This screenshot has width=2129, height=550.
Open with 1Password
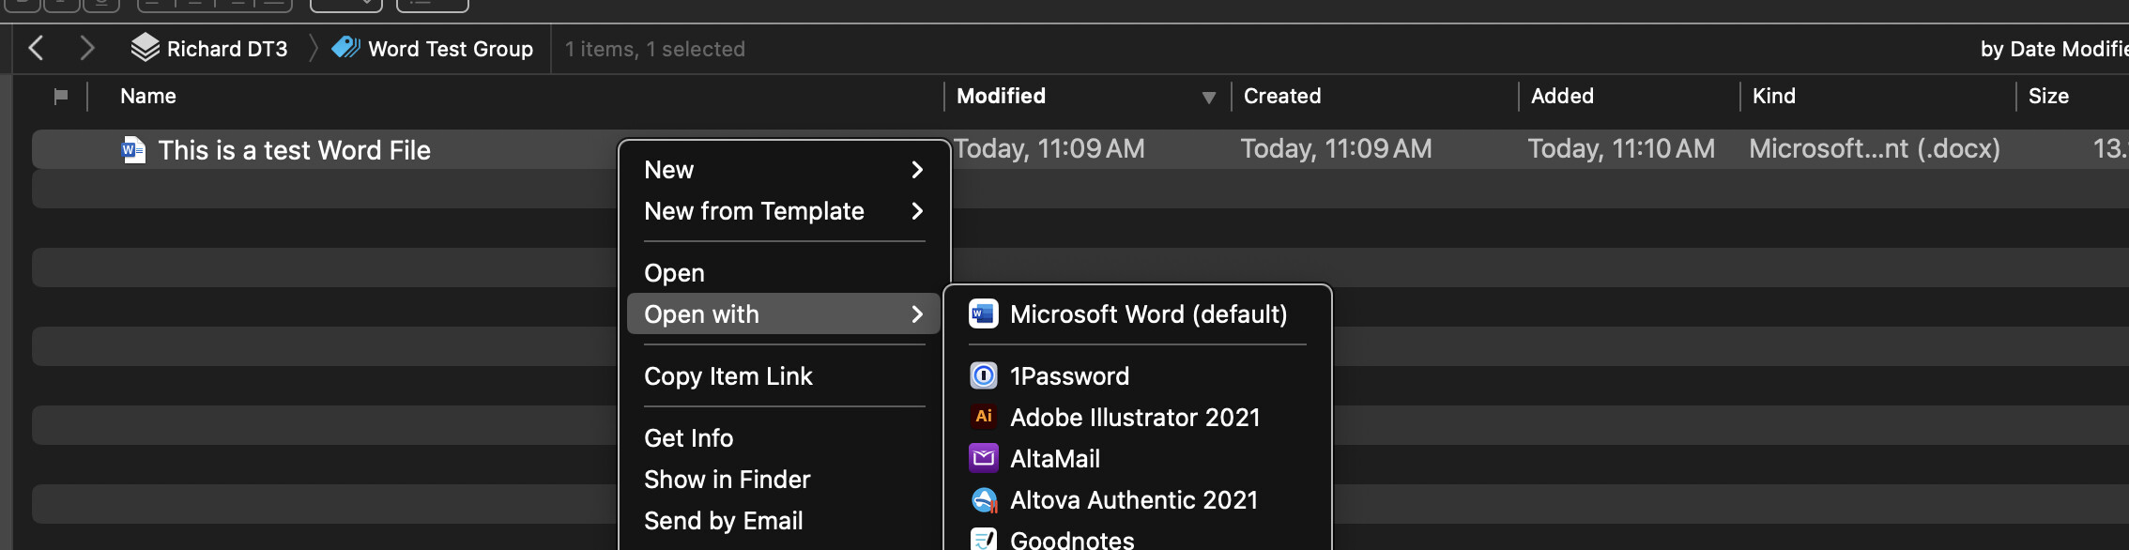pos(1138,376)
